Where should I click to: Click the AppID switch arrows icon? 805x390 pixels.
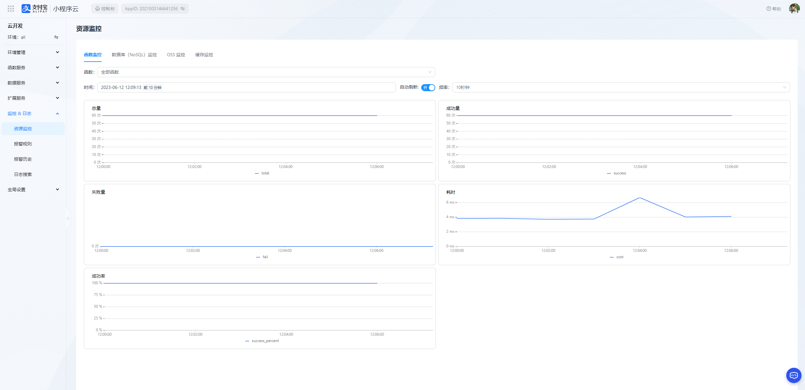click(183, 9)
